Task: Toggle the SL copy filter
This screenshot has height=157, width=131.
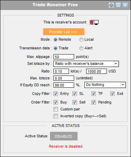Action: click(74, 94)
